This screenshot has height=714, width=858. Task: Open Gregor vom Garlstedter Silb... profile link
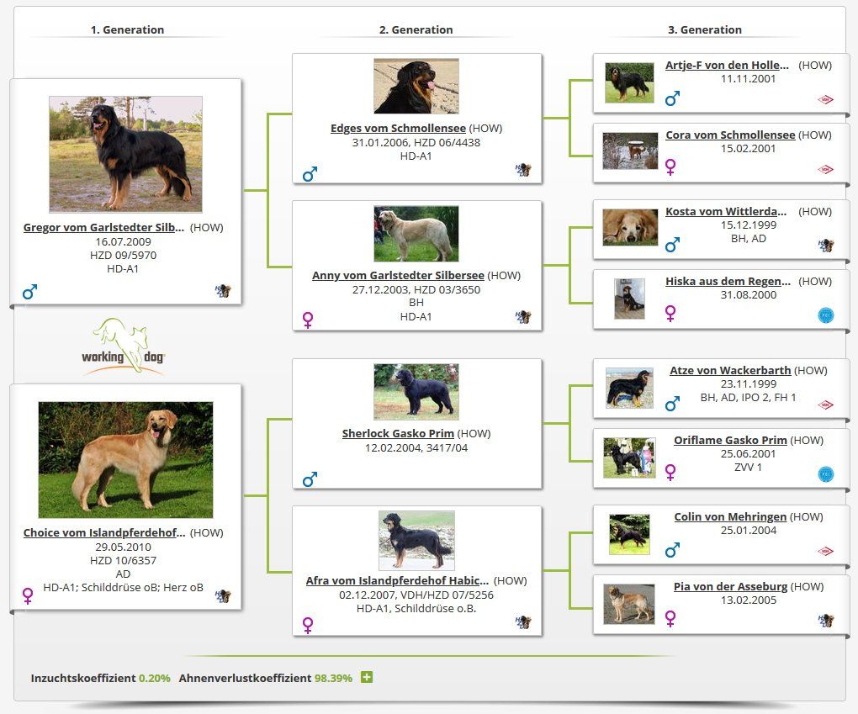tap(103, 228)
